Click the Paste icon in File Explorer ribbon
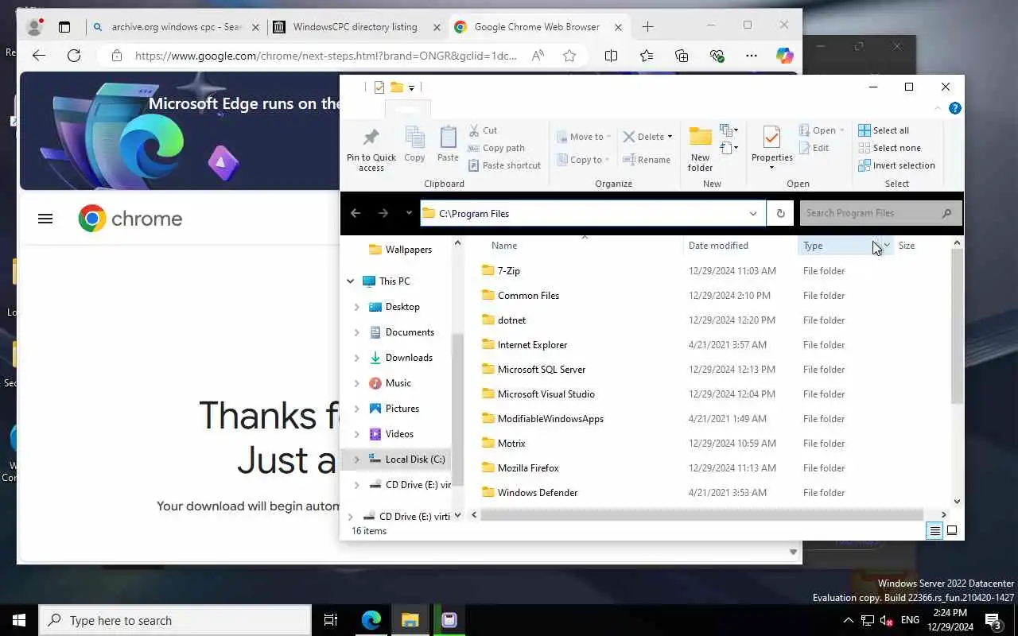This screenshot has height=636, width=1018. point(448,145)
